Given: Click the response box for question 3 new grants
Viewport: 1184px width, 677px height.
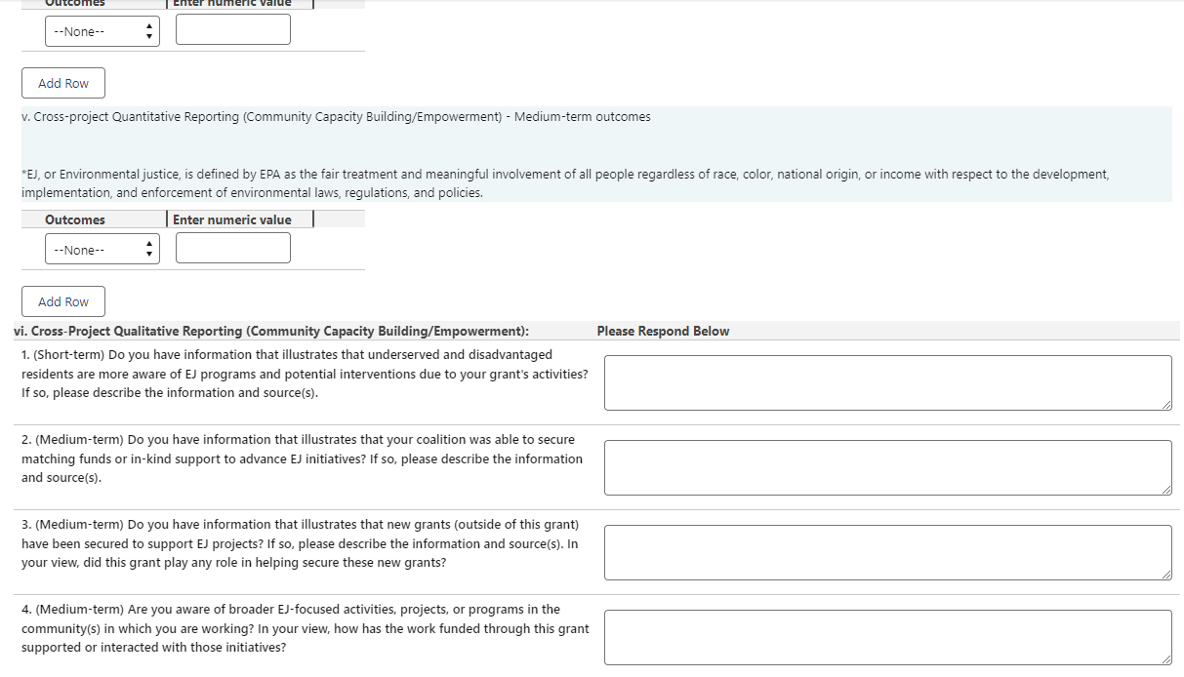Looking at the screenshot, I should (888, 552).
